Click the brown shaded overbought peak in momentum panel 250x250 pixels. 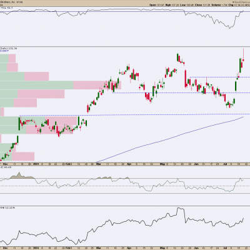(x=19, y=176)
